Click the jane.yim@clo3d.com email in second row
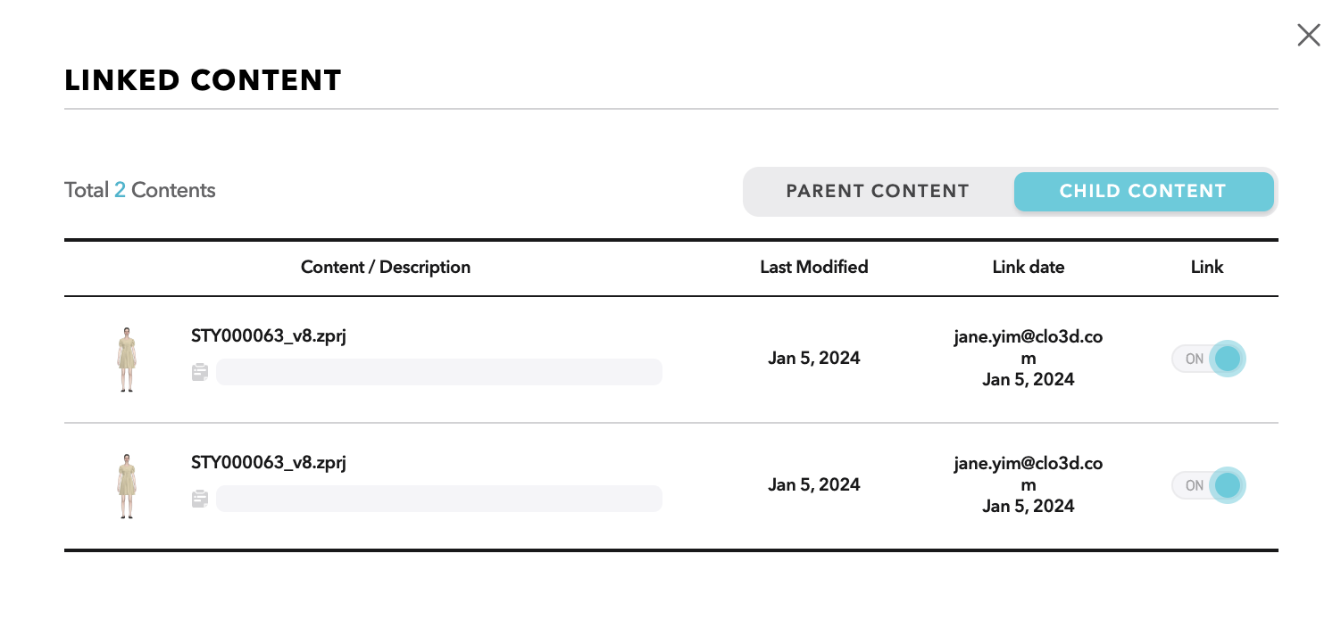Image resolution: width=1341 pixels, height=628 pixels. [x=1029, y=475]
